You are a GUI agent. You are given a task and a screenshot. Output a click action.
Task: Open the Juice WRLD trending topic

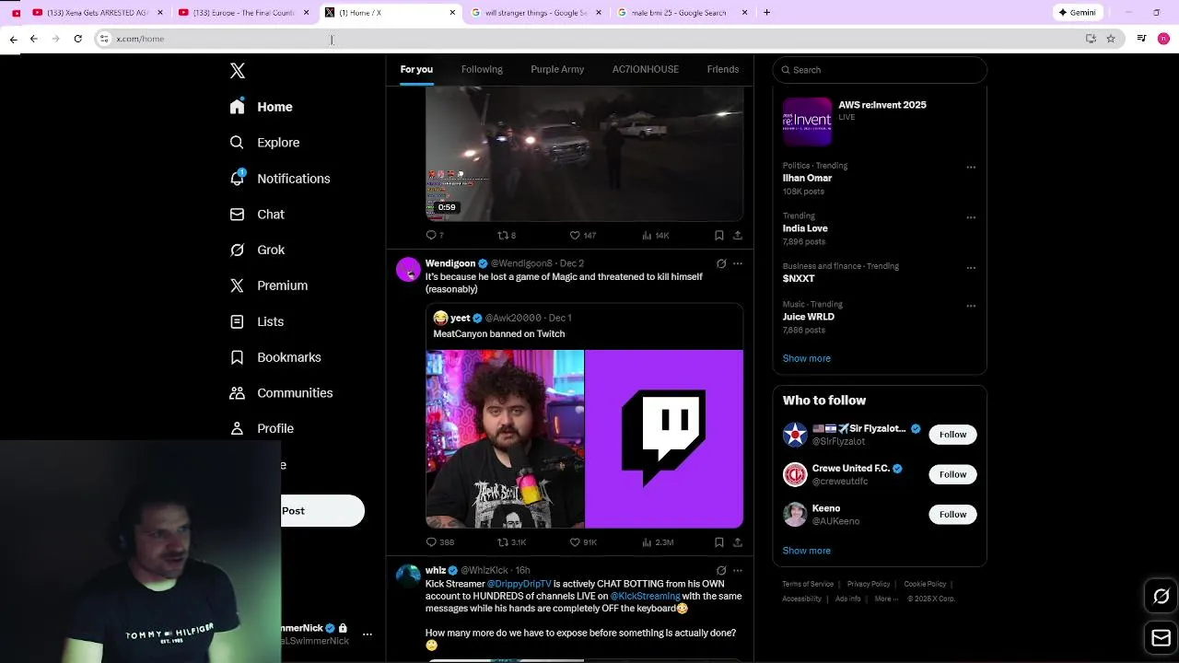(x=809, y=317)
